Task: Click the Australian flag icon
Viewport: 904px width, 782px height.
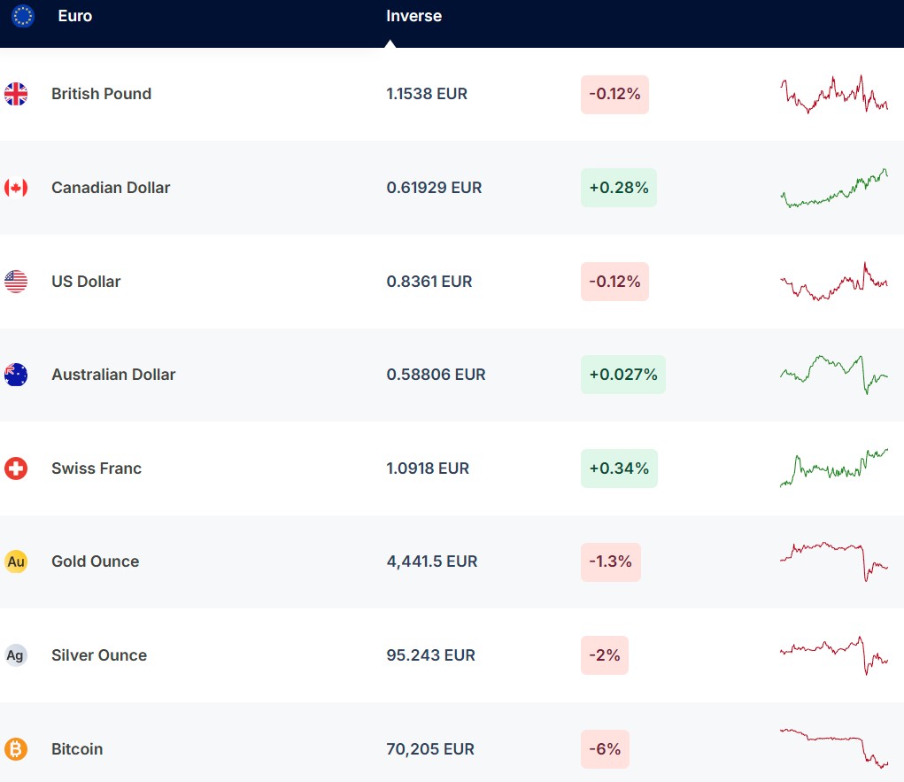Action: [16, 375]
